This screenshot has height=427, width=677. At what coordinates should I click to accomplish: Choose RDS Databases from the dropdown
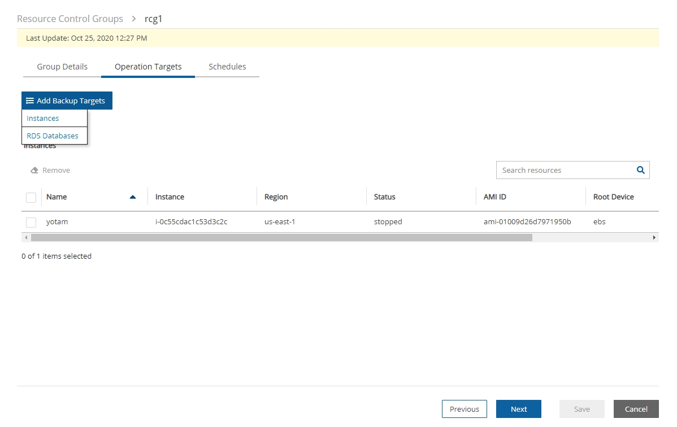tap(53, 136)
